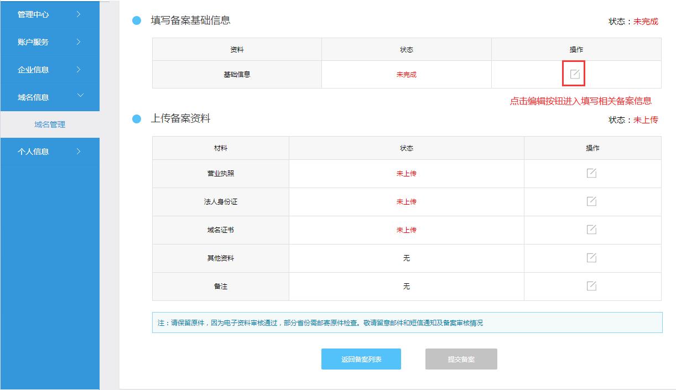The height and width of the screenshot is (390, 676).
Task: Expand the 管理中心 sidebar section
Action: click(x=49, y=14)
